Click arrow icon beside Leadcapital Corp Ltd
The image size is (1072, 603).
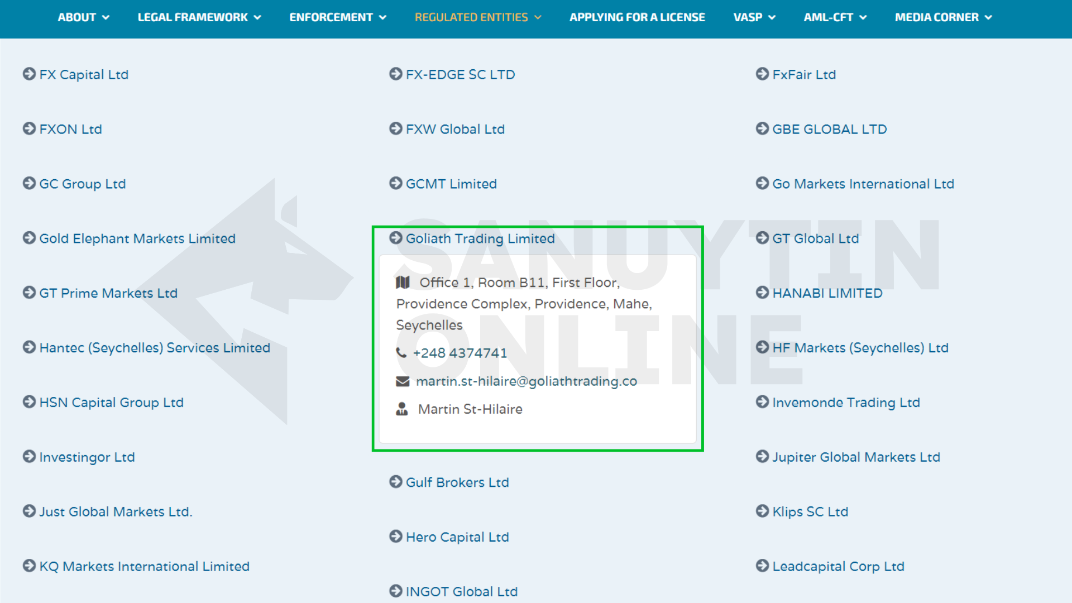[762, 566]
